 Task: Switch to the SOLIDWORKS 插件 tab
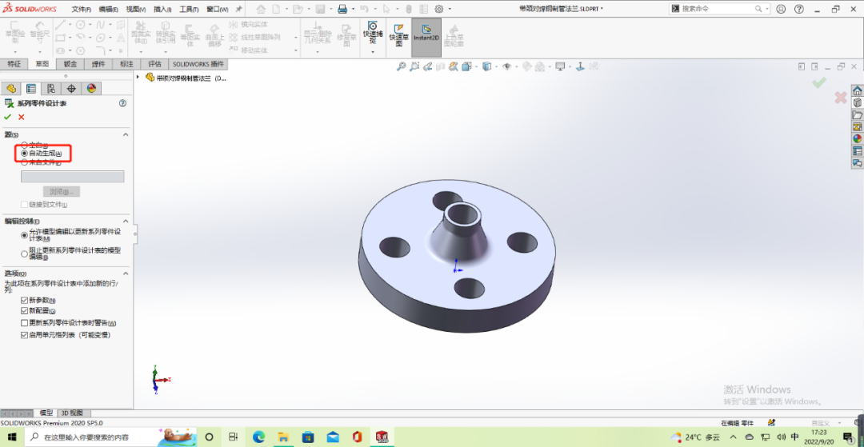click(x=198, y=64)
